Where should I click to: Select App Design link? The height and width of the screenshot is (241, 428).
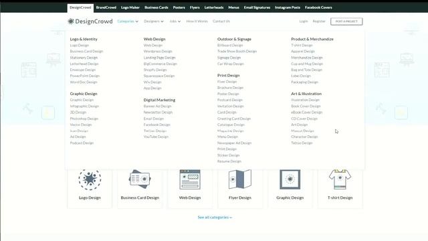coord(152,88)
